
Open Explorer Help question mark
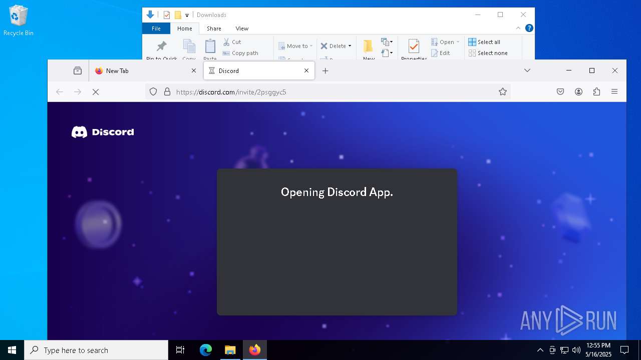coord(529,28)
